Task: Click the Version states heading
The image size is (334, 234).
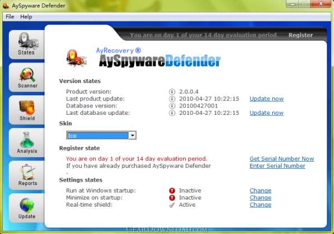Action: pyautogui.click(x=80, y=81)
